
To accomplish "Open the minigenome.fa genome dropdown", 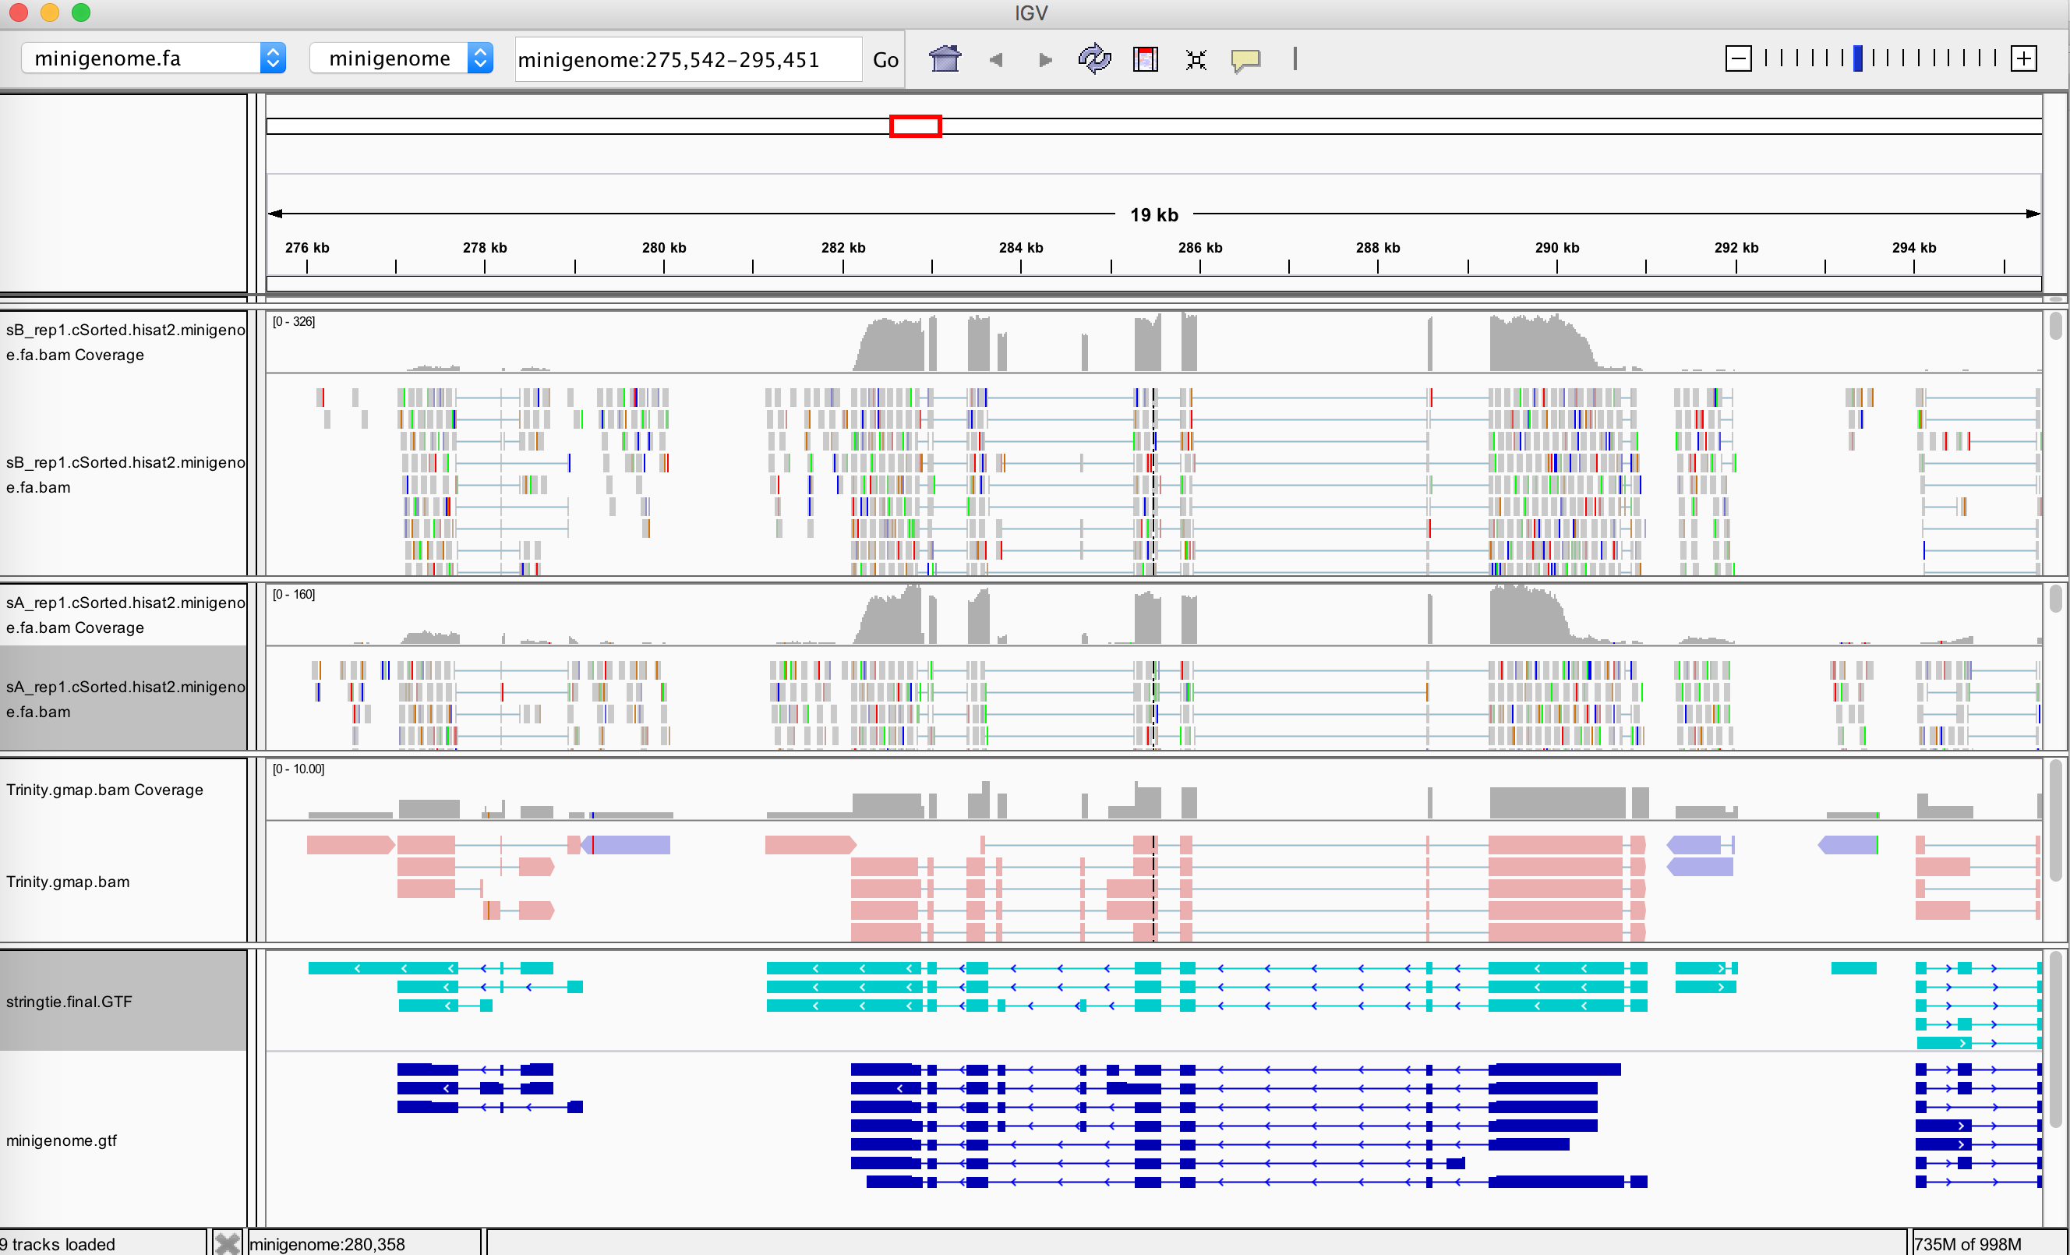I will click(154, 58).
